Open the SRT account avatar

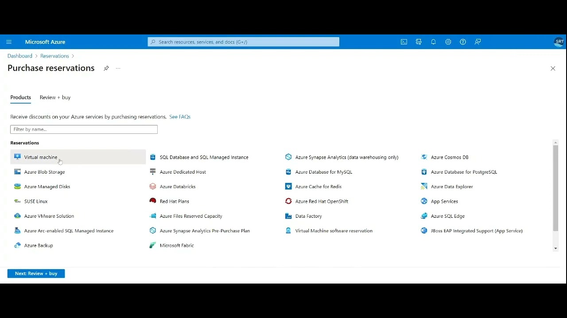coord(559,42)
